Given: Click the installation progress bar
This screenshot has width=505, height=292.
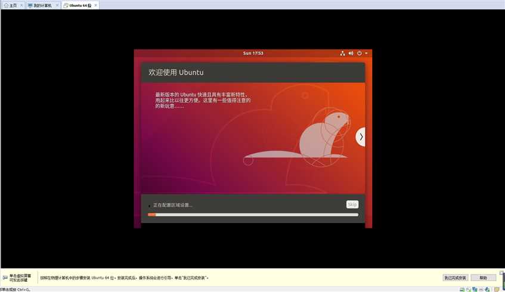Looking at the screenshot, I should [253, 215].
